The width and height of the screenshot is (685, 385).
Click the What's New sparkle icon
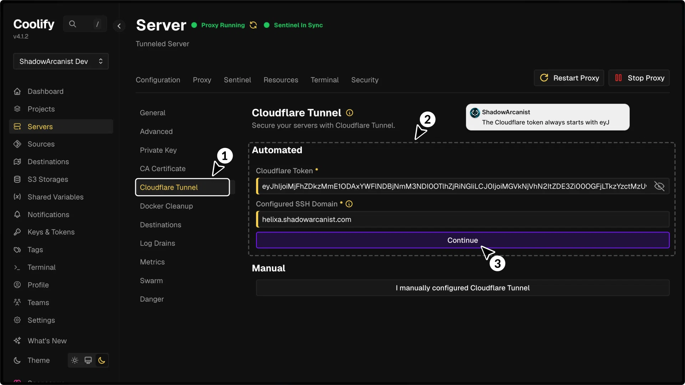click(17, 341)
